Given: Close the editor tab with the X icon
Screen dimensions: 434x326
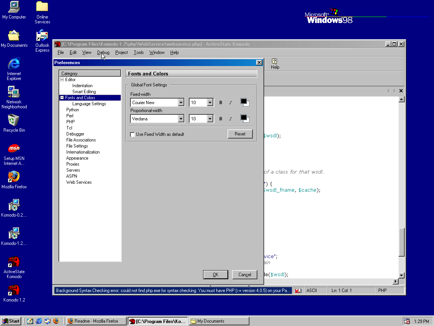Looking at the screenshot, I should 401,91.
